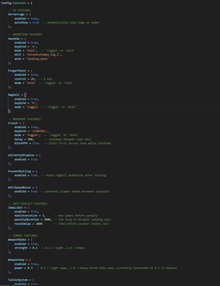Select the '-- COMBAT FEATURES' comment

click(x=23, y=236)
